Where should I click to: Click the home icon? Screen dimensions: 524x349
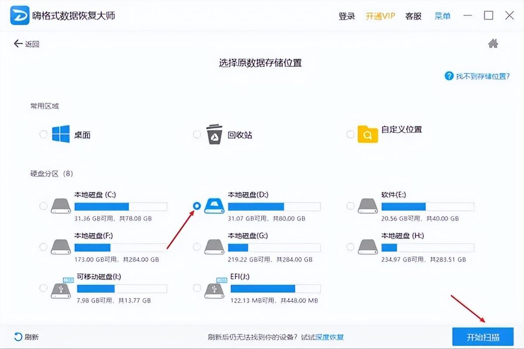click(x=493, y=44)
